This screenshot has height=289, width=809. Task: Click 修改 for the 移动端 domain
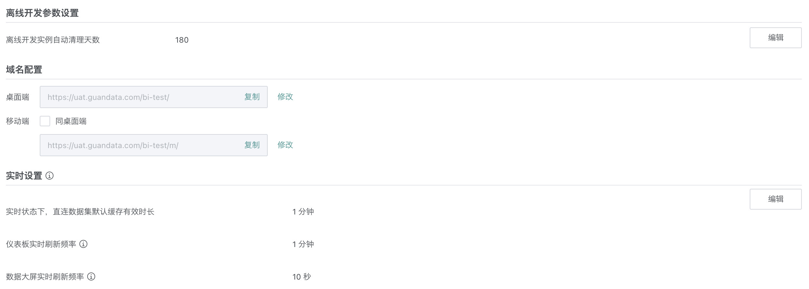coord(285,145)
